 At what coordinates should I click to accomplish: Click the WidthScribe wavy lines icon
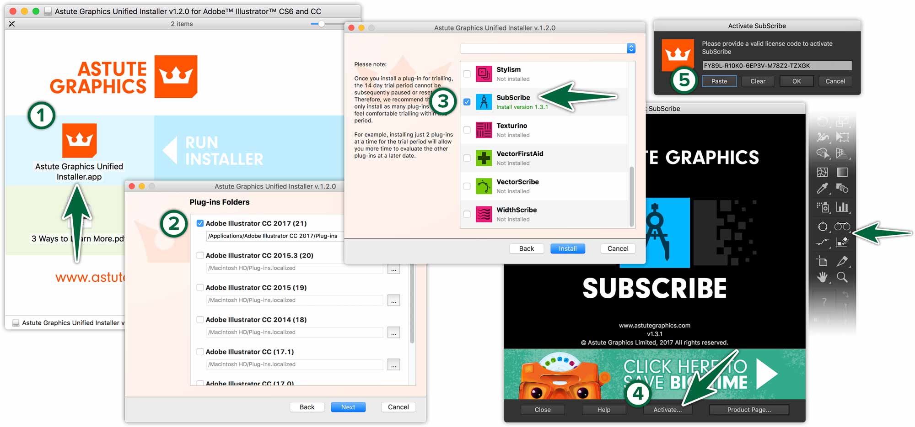[x=484, y=214]
